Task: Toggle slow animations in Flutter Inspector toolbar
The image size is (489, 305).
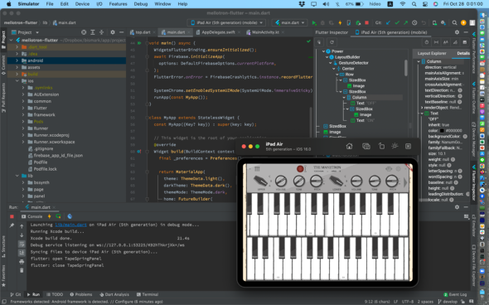Action: tap(427, 42)
